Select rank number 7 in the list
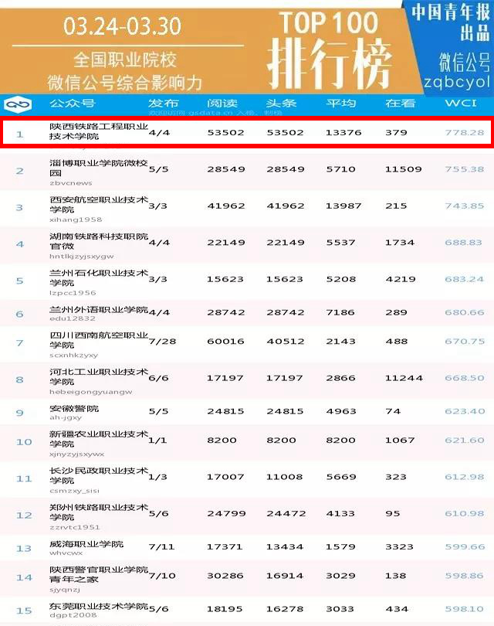494x626 pixels. (x=20, y=342)
